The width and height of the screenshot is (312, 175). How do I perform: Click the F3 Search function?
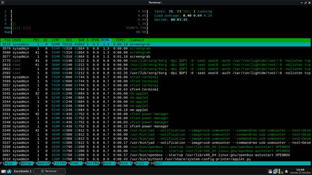(x=42, y=163)
